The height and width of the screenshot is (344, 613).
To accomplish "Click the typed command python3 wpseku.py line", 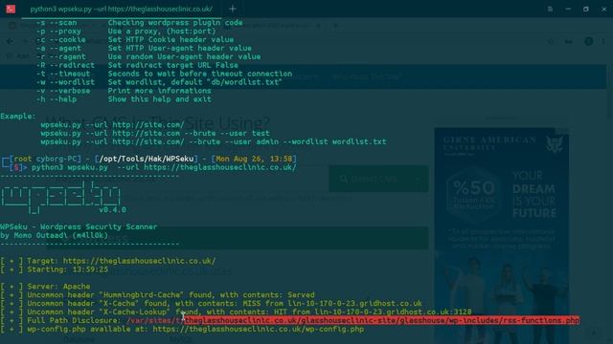I will [164, 167].
